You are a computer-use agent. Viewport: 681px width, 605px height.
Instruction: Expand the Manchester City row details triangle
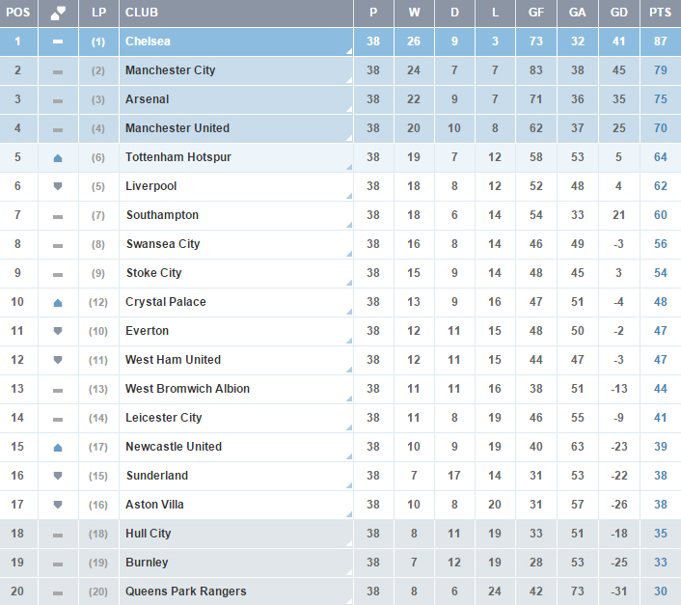[348, 80]
